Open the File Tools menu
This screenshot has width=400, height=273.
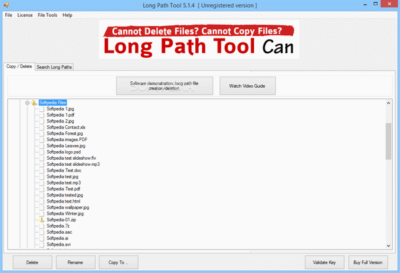(47, 15)
